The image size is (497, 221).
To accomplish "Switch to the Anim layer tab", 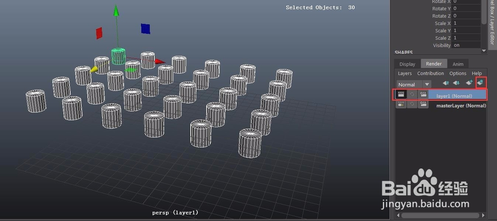I will coord(458,64).
